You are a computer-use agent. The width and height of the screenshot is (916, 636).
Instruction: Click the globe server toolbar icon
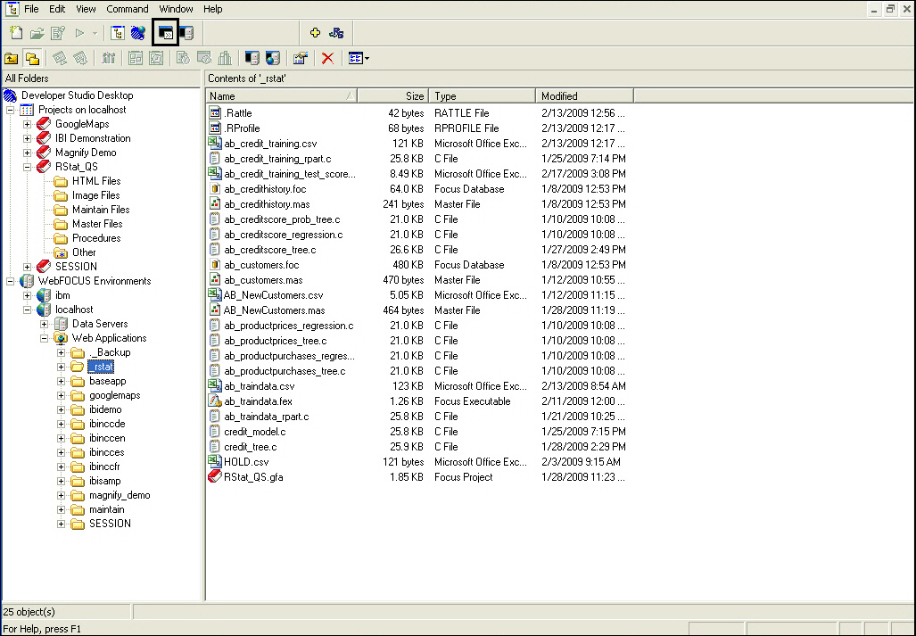tap(273, 58)
